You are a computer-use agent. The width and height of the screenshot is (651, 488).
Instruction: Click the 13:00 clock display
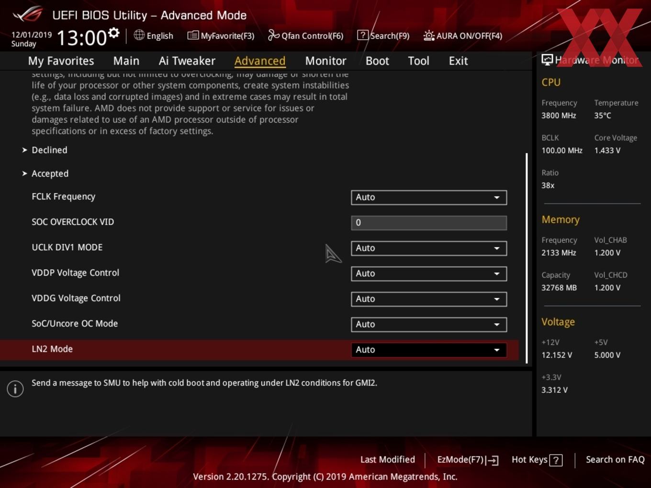pyautogui.click(x=82, y=37)
